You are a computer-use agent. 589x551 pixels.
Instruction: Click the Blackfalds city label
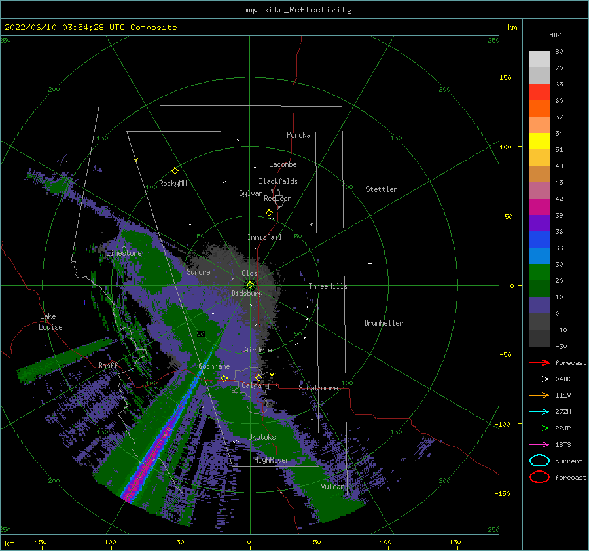(278, 181)
